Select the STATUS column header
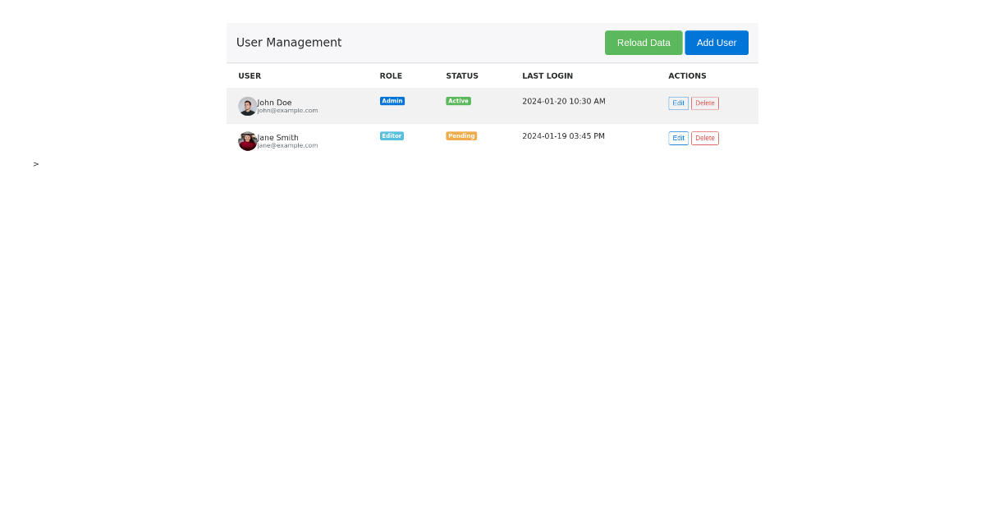Screen dimensions: 985x517 point(462,75)
